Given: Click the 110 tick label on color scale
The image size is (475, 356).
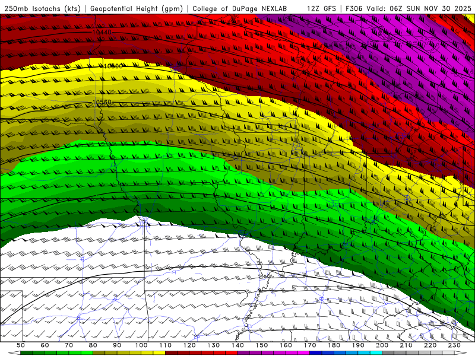Looking at the screenshot, I should pos(165,345).
